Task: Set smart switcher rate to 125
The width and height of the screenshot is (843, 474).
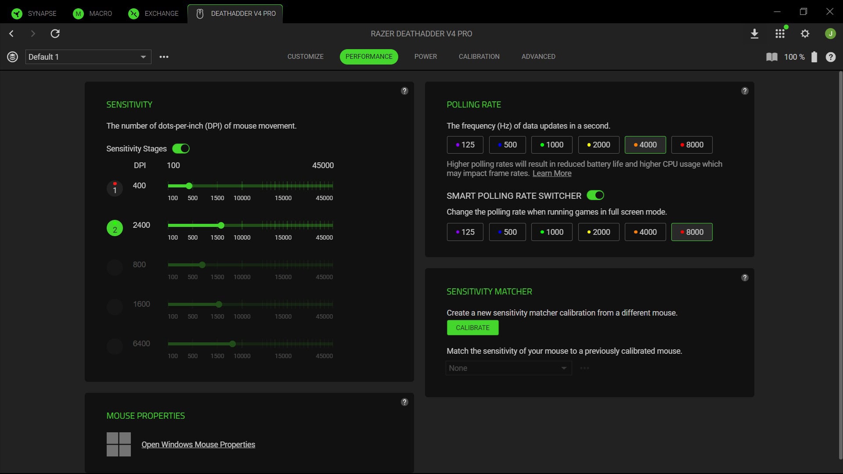Action: tap(465, 232)
